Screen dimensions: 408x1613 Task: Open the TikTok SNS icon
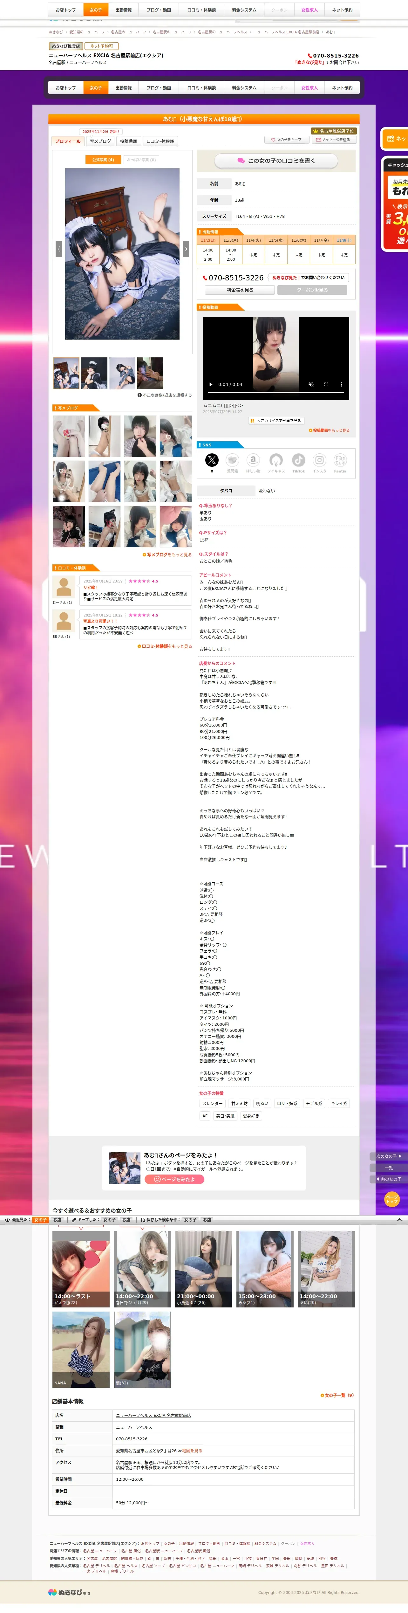(x=298, y=463)
